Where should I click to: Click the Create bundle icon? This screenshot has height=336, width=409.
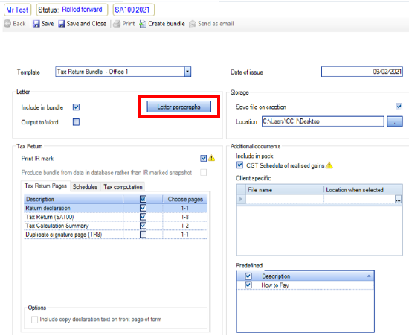pyautogui.click(x=143, y=24)
